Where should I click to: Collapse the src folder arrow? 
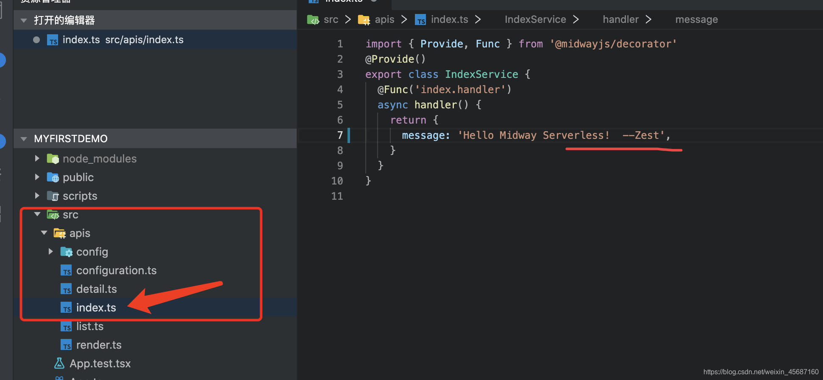pos(37,214)
